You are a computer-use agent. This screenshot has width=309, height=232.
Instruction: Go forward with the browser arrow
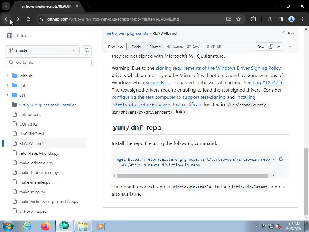point(17,19)
